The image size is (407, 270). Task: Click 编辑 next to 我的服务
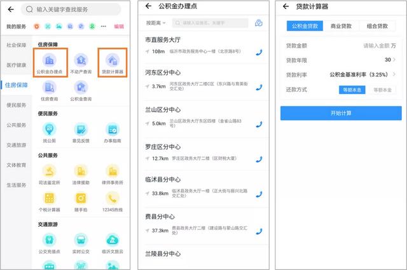click(119, 26)
